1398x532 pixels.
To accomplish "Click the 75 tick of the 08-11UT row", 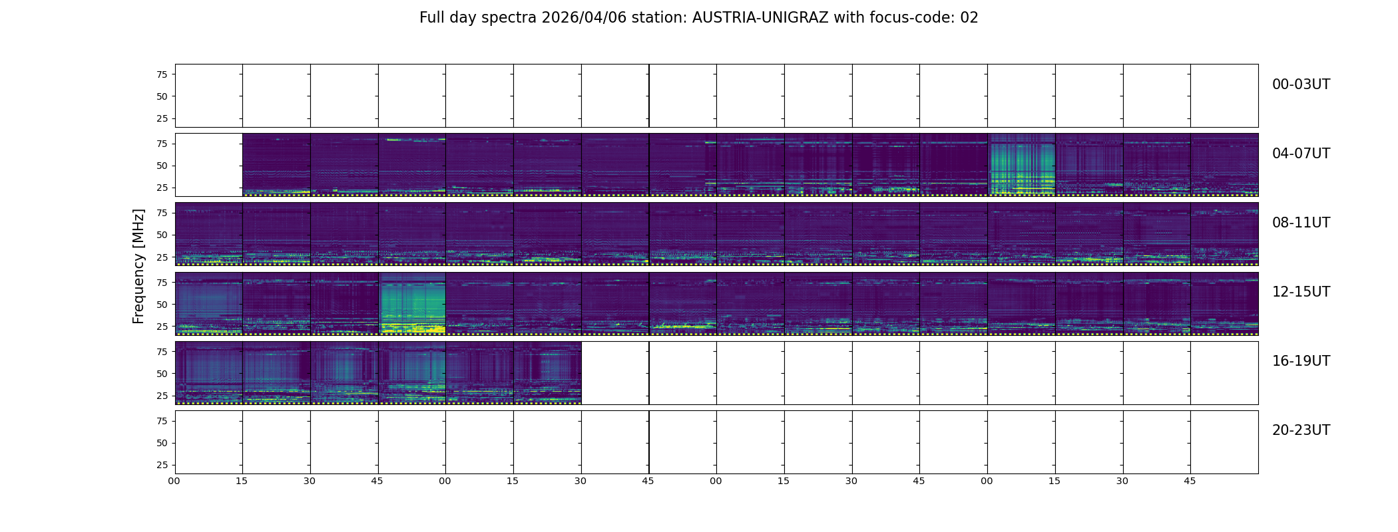I will (162, 213).
